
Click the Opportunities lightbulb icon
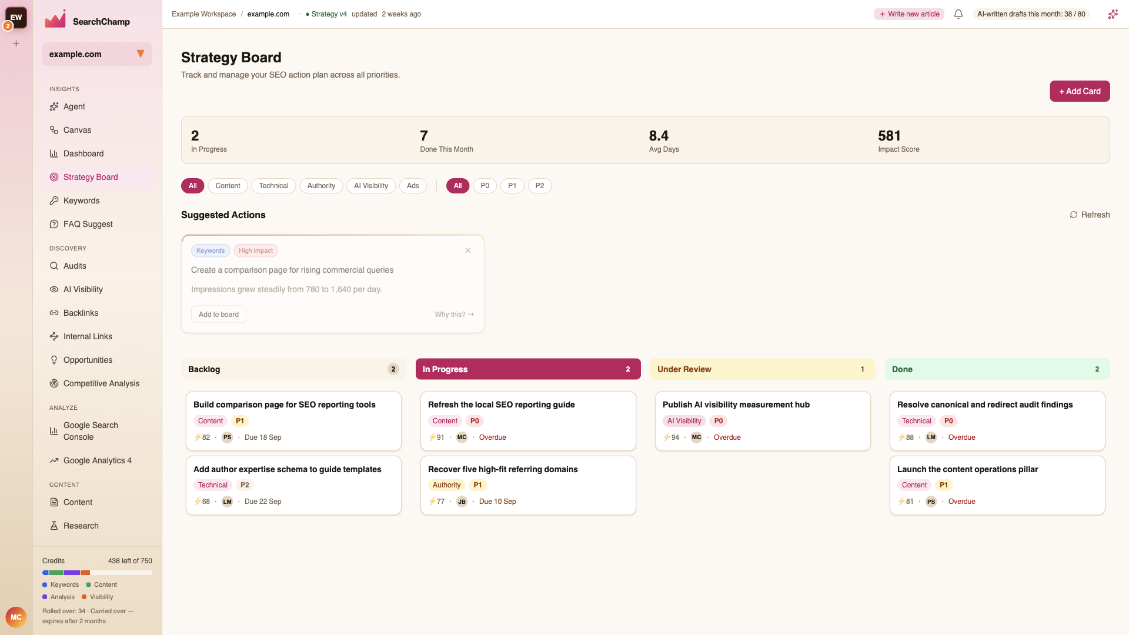[54, 360]
